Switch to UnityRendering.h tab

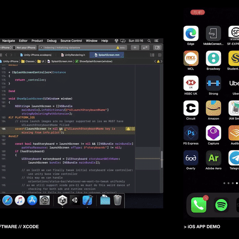pyautogui.click(x=73, y=55)
